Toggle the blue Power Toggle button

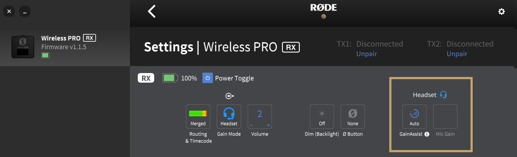207,78
